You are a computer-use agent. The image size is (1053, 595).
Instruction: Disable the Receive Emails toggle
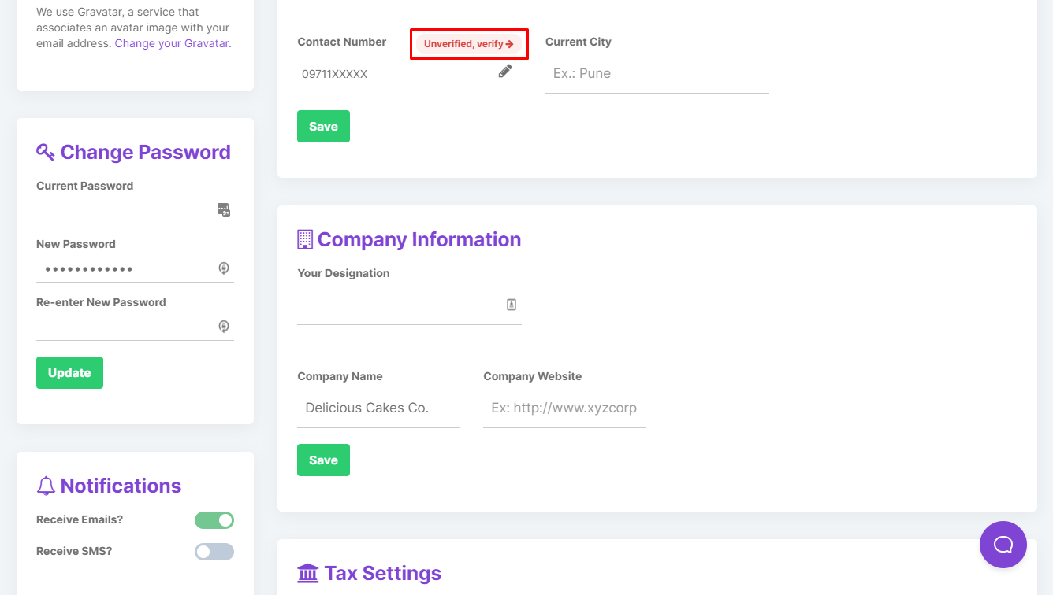coord(214,520)
